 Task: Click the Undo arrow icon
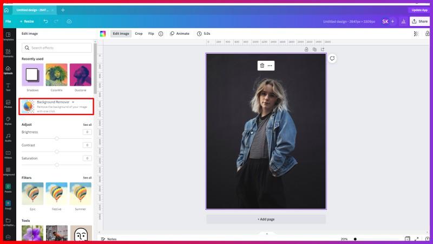click(45, 21)
